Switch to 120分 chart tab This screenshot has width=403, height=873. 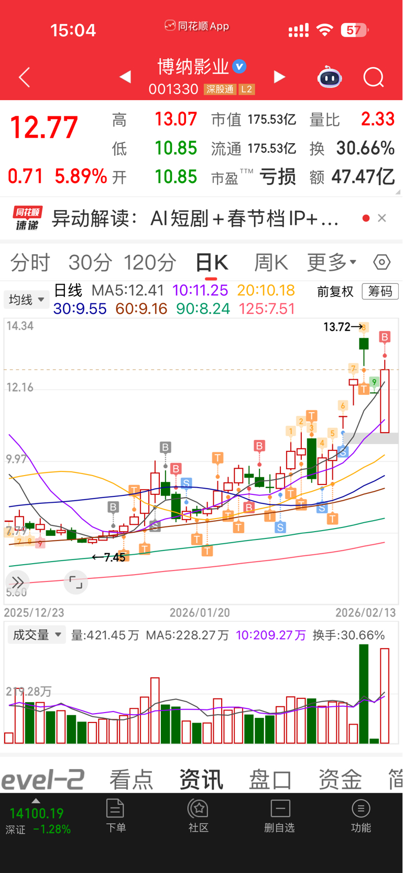(150, 262)
